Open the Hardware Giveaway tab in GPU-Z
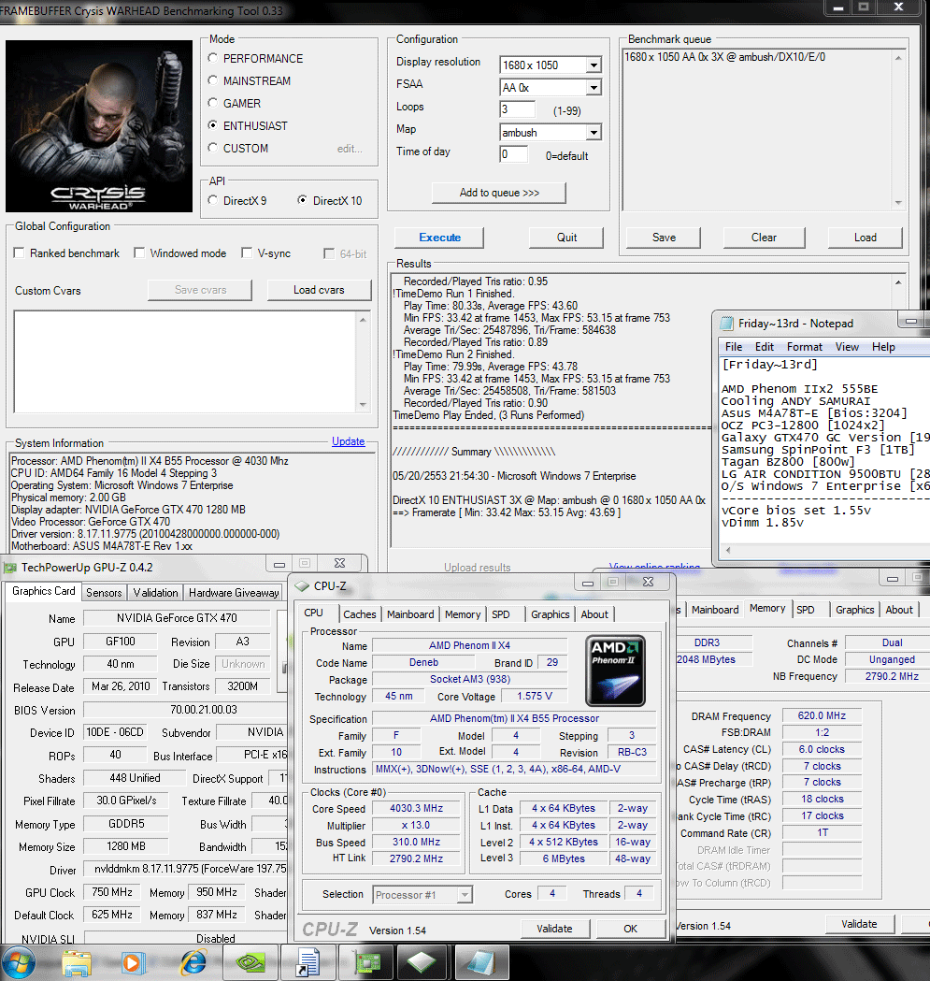This screenshot has height=981, width=930. click(x=234, y=593)
